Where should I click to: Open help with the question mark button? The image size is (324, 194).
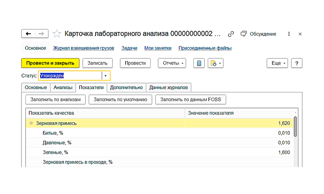297,63
